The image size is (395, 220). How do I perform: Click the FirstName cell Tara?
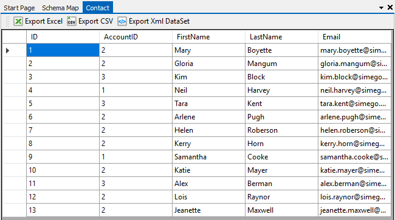208,104
